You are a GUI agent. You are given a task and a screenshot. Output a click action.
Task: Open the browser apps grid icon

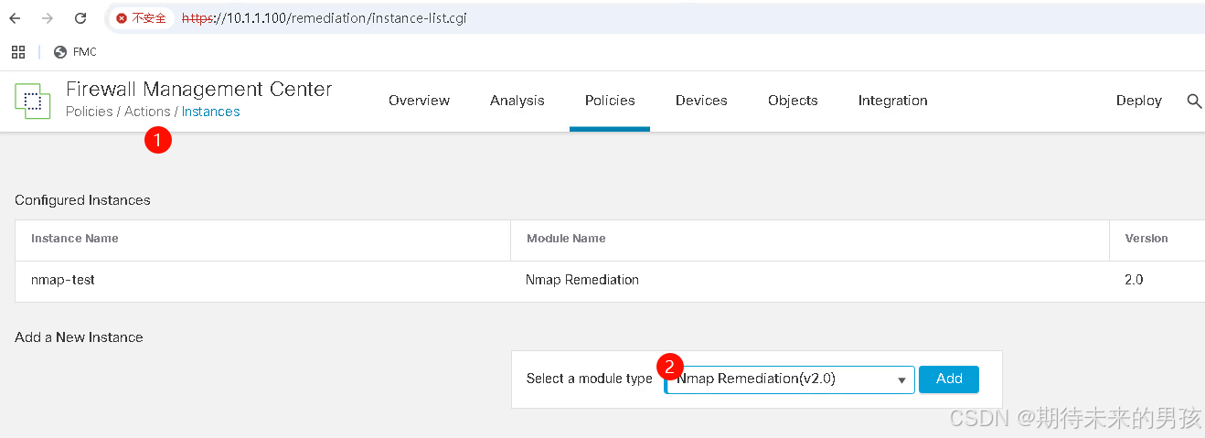17,52
